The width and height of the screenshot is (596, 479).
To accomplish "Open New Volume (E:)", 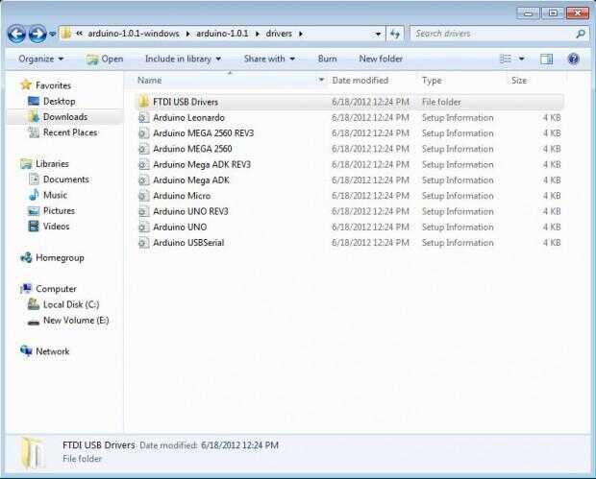I will (76, 320).
